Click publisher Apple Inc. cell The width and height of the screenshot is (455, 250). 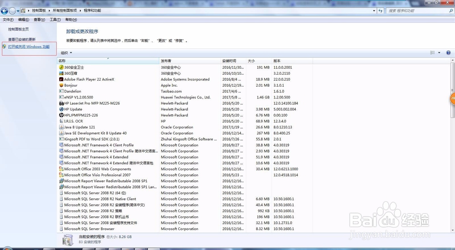[x=169, y=85]
